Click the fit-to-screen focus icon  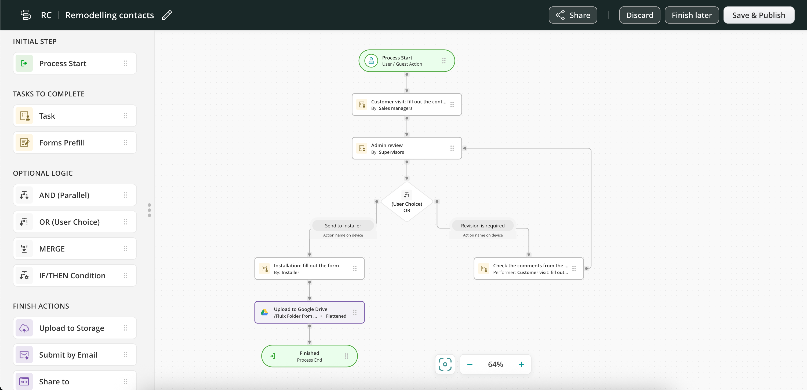445,364
